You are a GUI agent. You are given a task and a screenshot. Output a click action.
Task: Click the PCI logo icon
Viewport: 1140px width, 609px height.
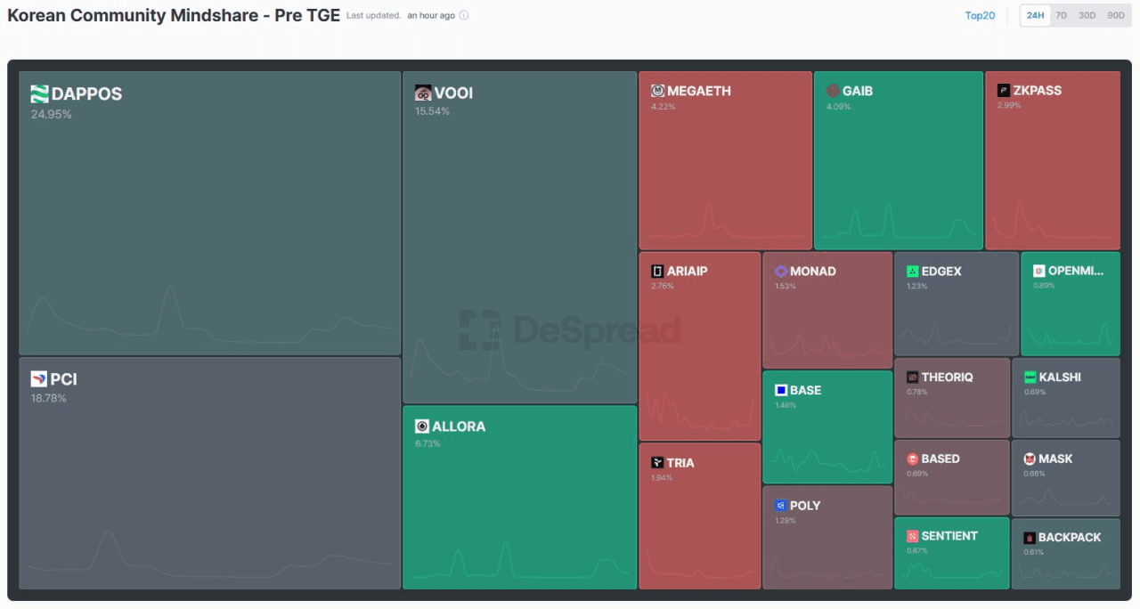point(38,379)
